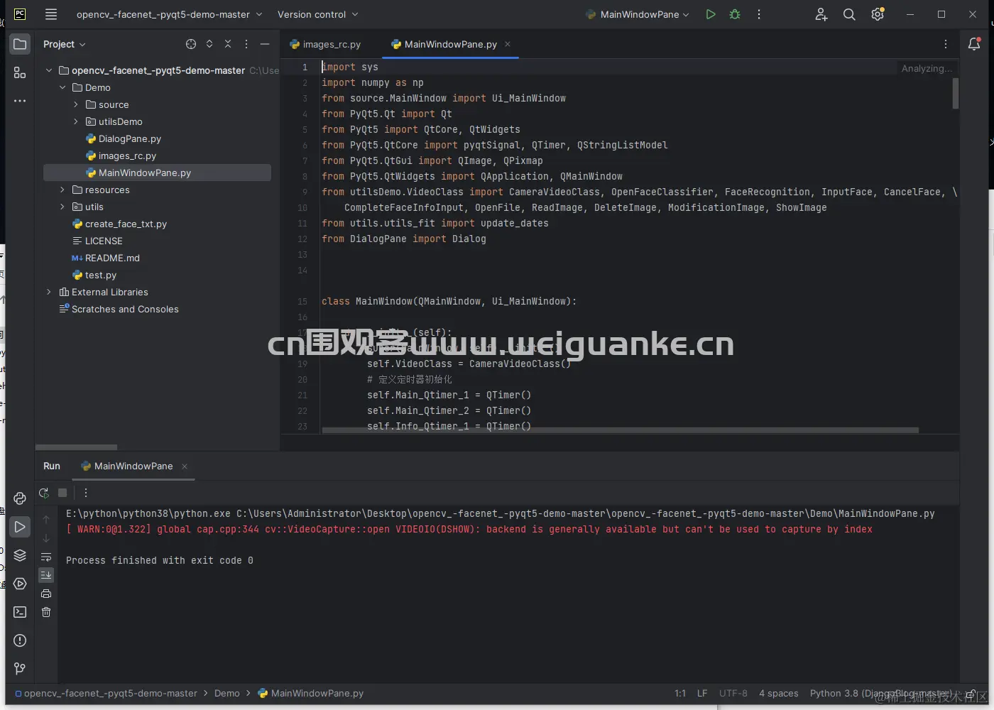The image size is (994, 710).
Task: Start debugging with the bug icon
Action: pos(735,14)
